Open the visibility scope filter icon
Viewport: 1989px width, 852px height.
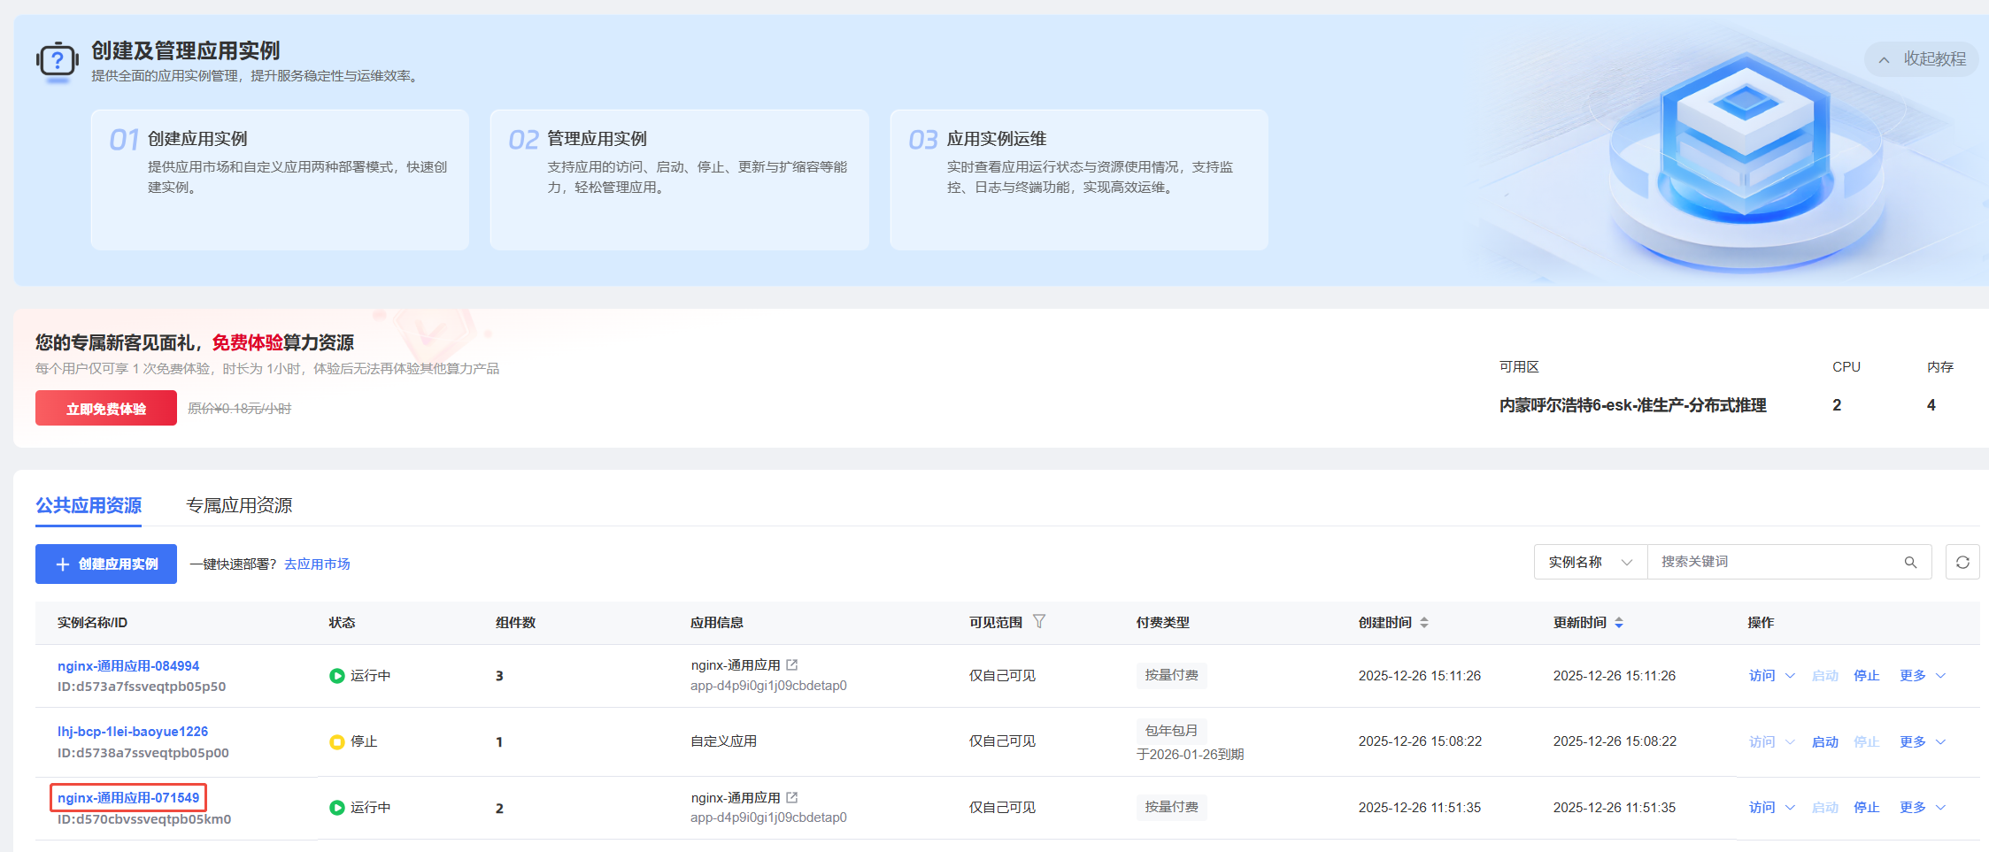1039,622
